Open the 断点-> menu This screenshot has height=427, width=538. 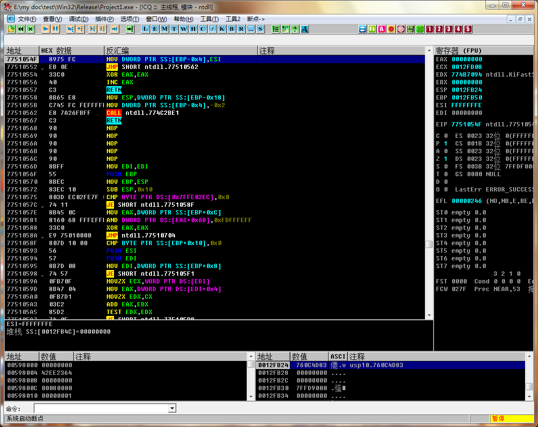click(x=256, y=19)
